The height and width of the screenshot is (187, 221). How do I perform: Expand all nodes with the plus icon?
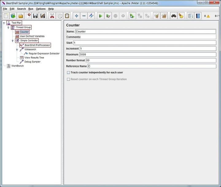pyautogui.click(x=76, y=16)
